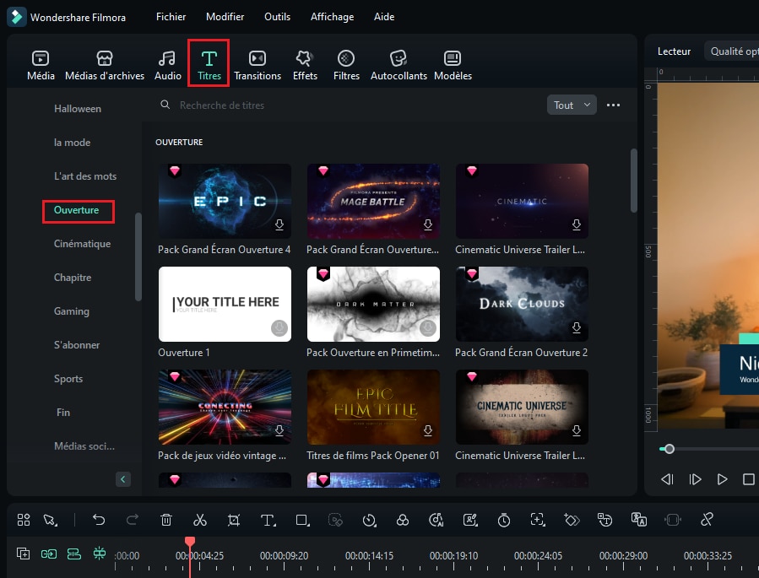Open the translation icon

coord(639,520)
